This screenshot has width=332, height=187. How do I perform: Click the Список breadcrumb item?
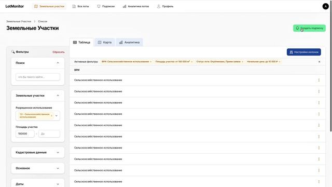pos(43,21)
